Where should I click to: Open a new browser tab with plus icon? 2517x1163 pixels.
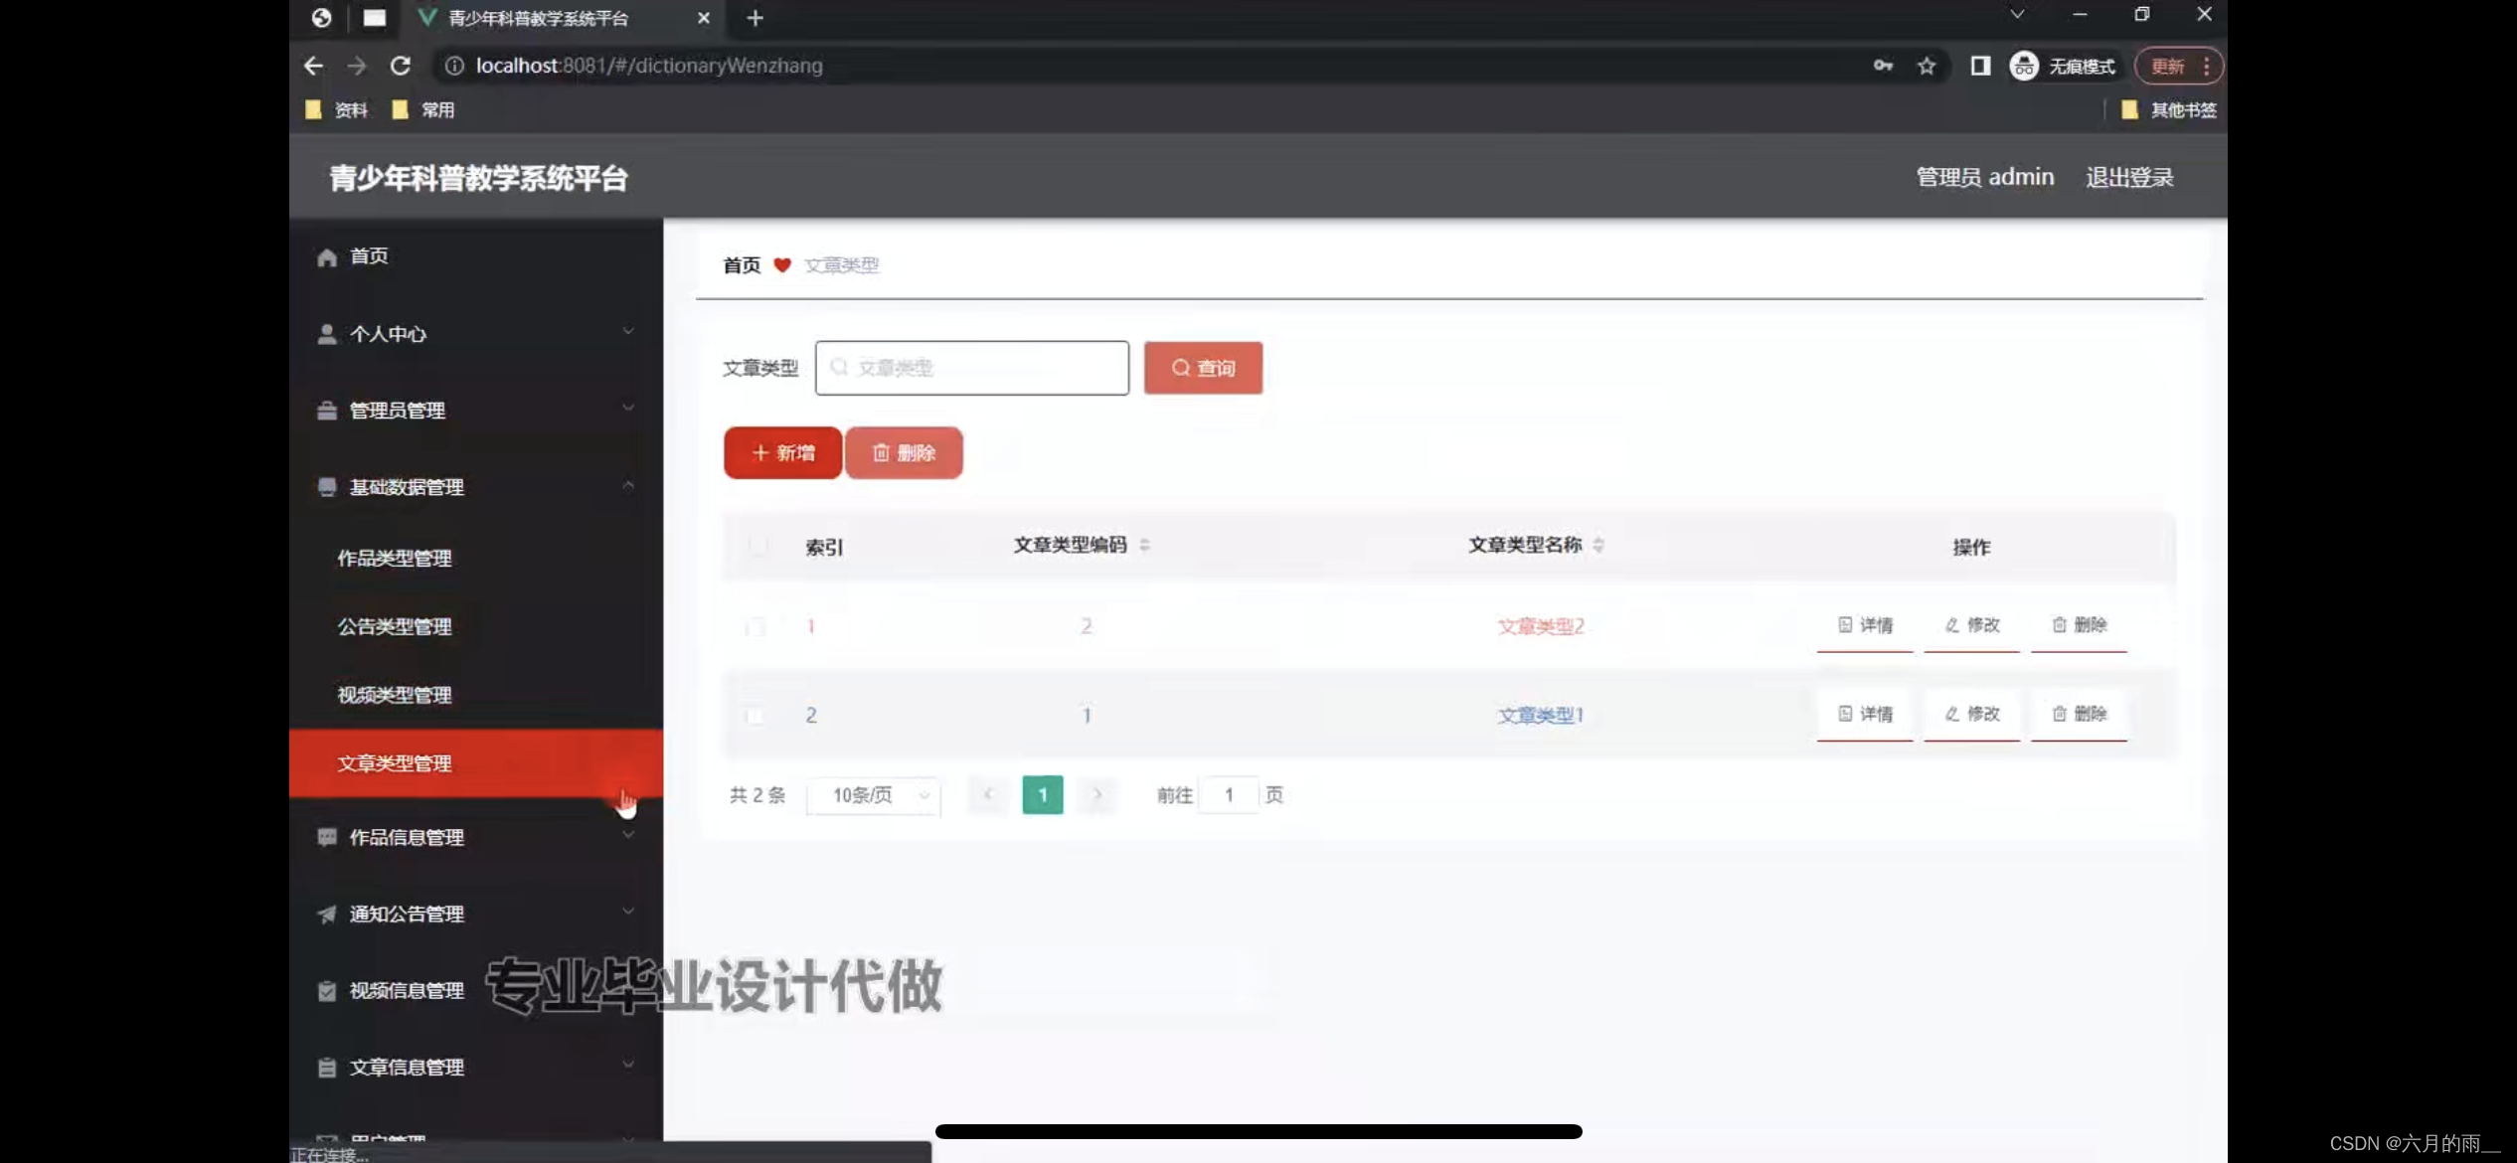[755, 18]
